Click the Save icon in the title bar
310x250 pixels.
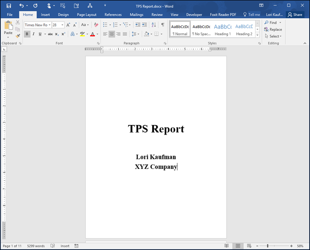pyautogui.click(x=8, y=5)
